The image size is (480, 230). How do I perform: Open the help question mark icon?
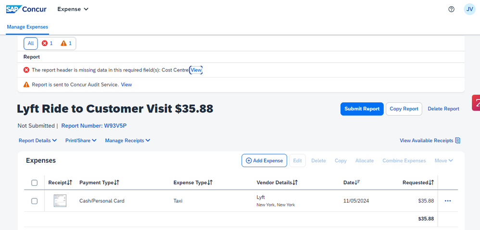451,9
